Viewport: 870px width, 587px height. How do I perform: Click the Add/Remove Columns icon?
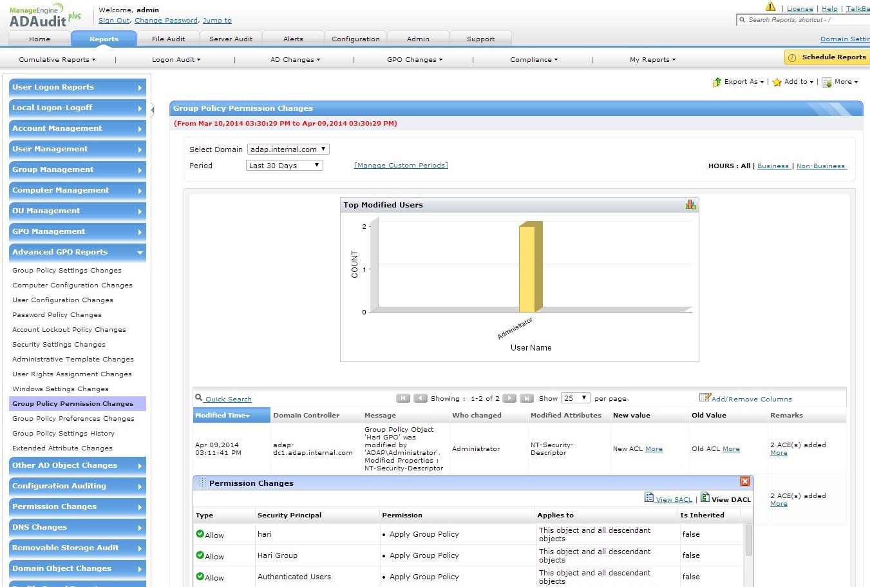[x=705, y=398]
